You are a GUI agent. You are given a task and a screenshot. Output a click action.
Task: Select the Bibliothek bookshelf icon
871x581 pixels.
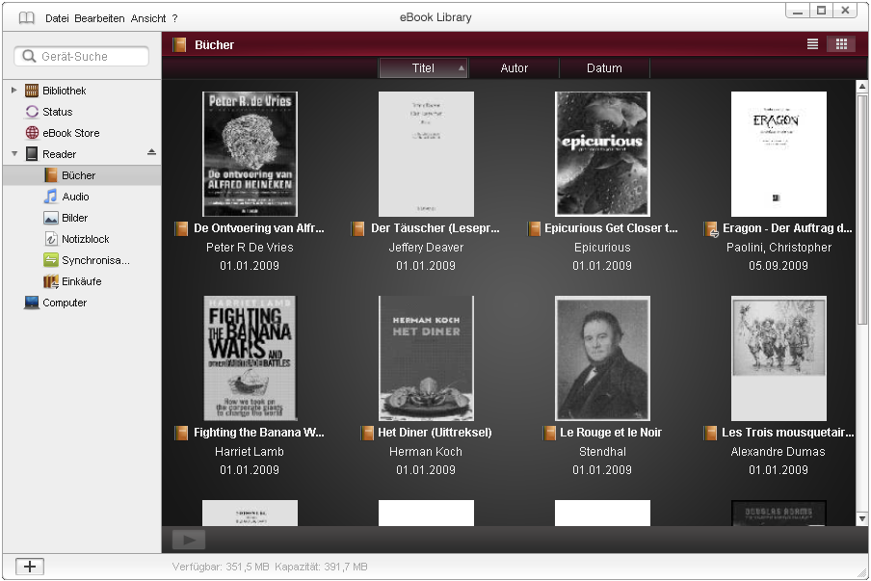click(32, 91)
